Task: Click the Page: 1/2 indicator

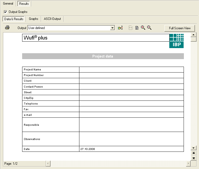Action: (x=11, y=164)
